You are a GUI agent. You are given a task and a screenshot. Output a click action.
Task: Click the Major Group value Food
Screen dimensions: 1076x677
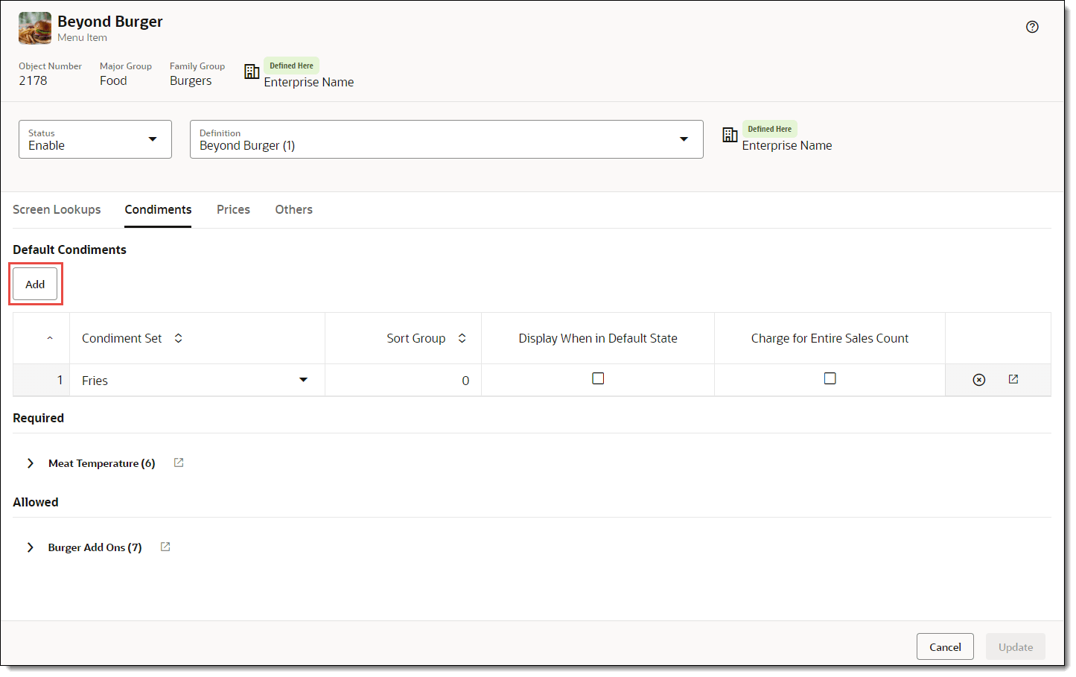pyautogui.click(x=113, y=80)
